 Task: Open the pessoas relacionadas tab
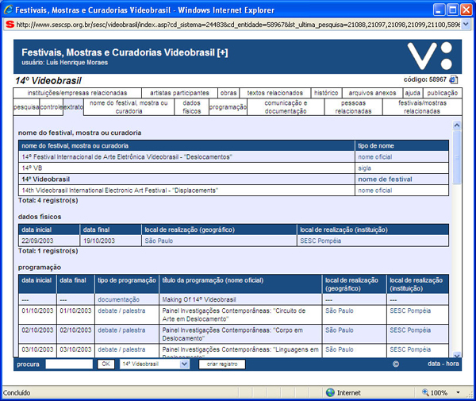click(353, 107)
